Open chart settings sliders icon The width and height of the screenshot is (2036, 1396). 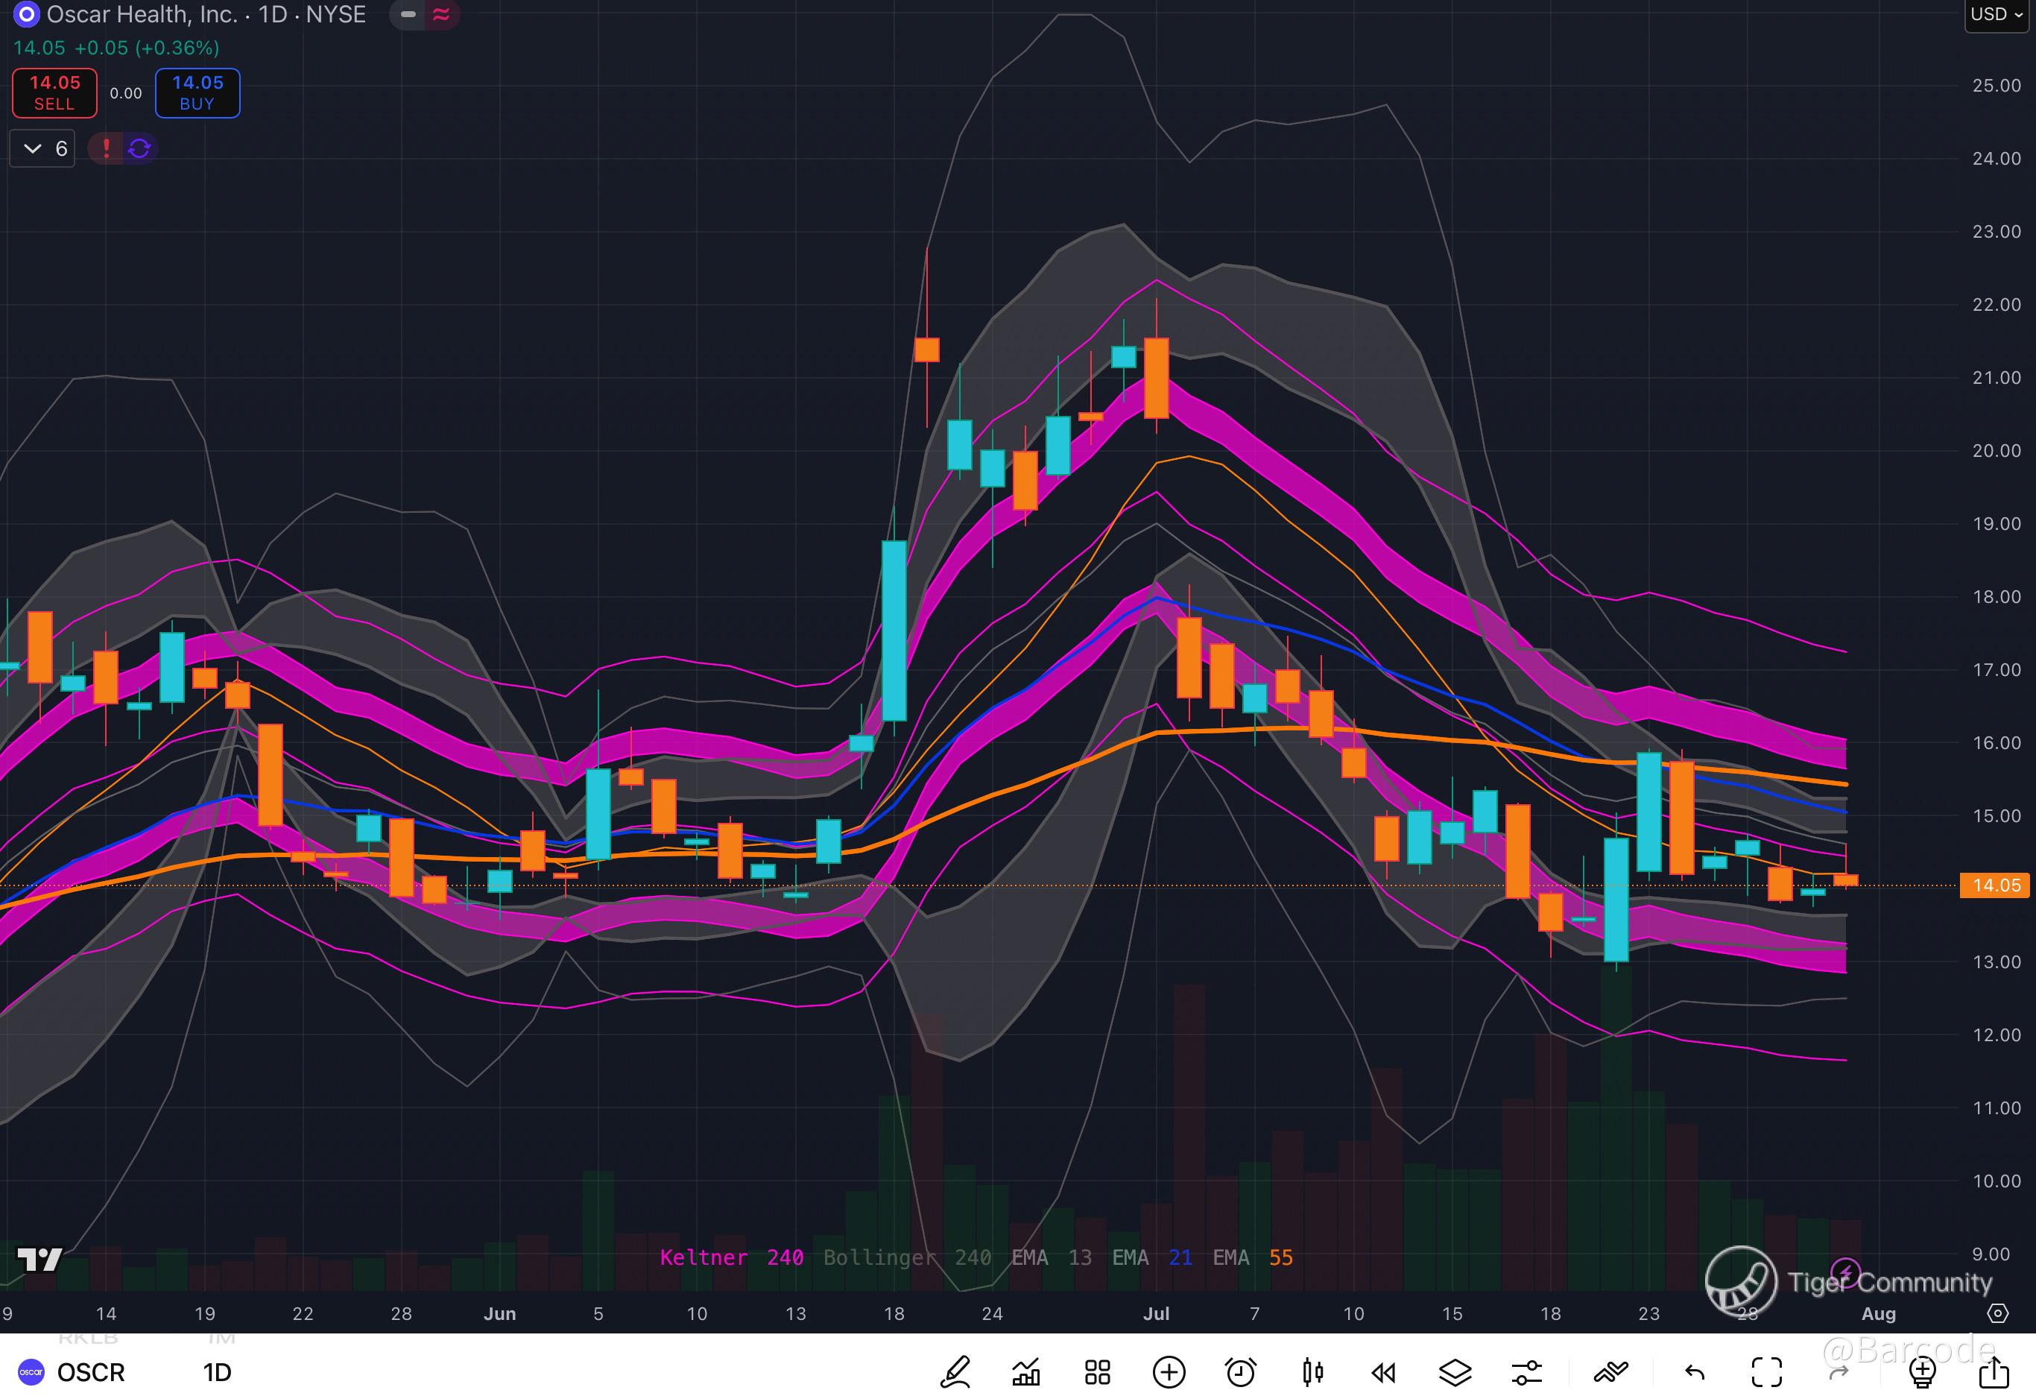coord(1526,1371)
